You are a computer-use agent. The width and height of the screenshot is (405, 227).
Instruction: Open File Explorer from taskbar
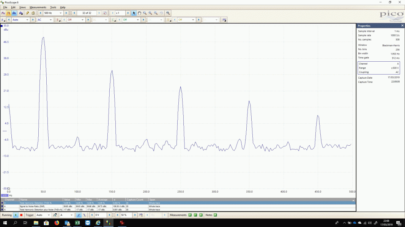coord(36,222)
